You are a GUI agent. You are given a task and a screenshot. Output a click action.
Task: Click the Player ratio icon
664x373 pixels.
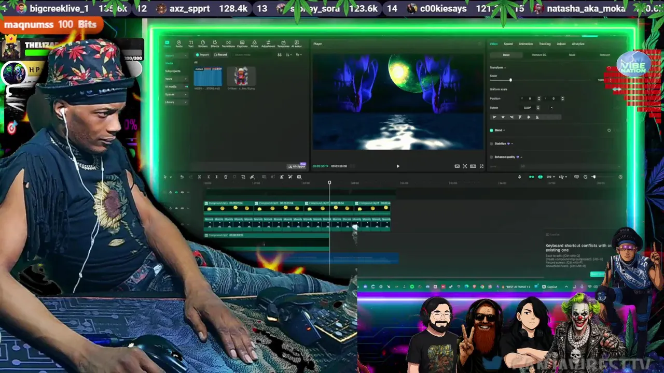click(473, 166)
